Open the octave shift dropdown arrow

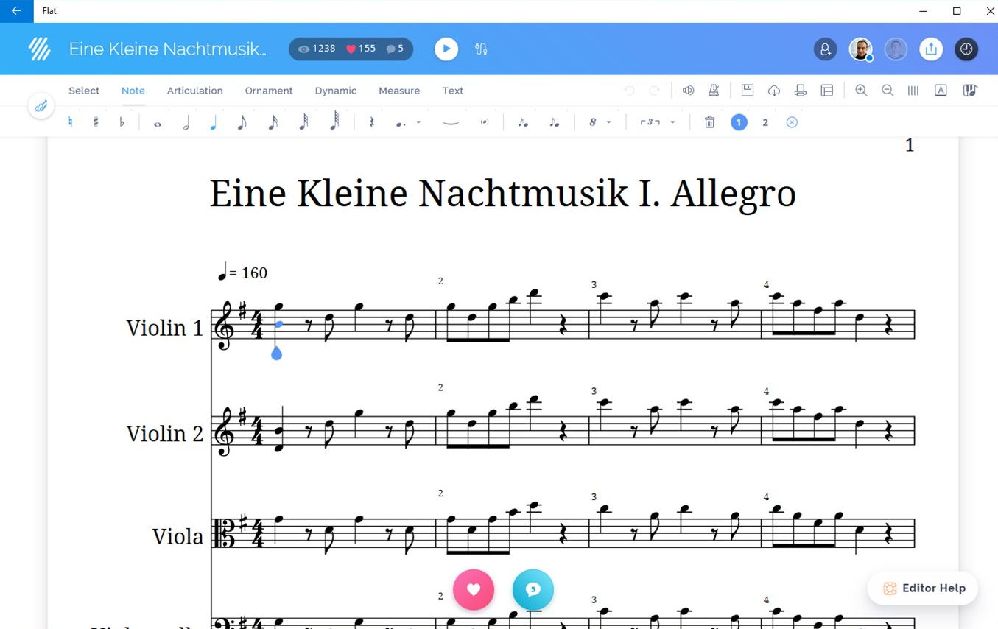(x=609, y=122)
